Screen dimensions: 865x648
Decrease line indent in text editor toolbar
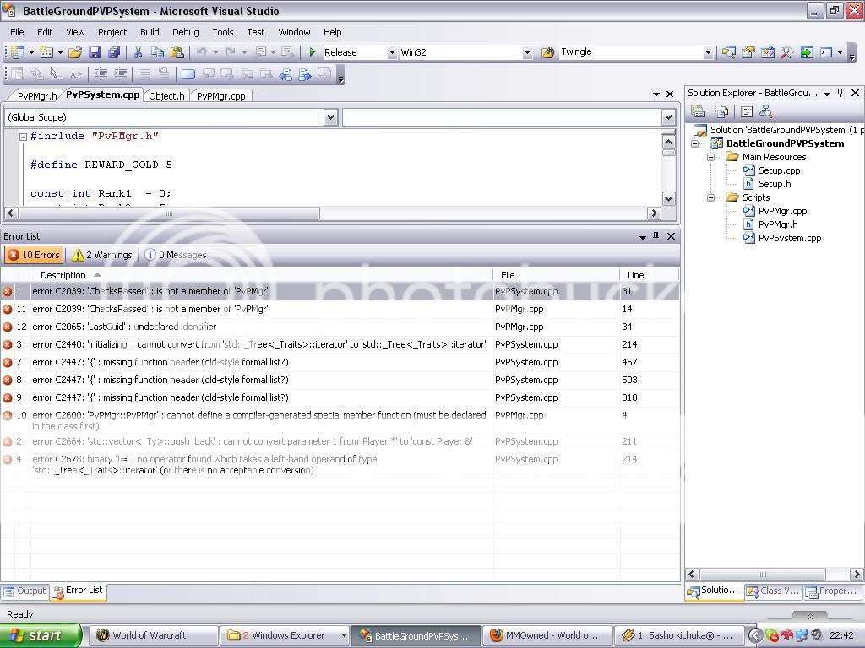coord(101,74)
